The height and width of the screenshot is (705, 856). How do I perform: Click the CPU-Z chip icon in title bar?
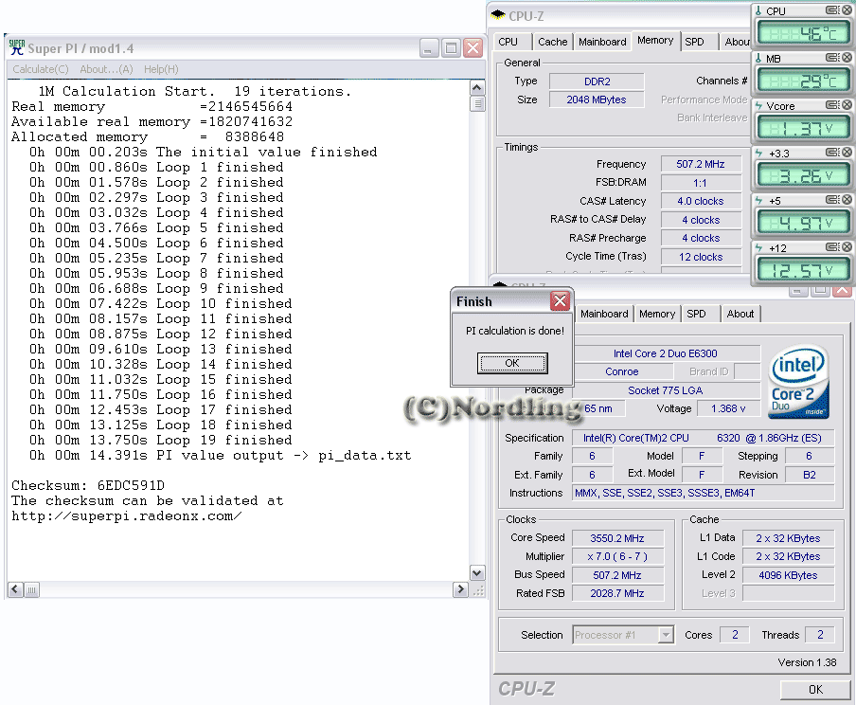[x=498, y=15]
